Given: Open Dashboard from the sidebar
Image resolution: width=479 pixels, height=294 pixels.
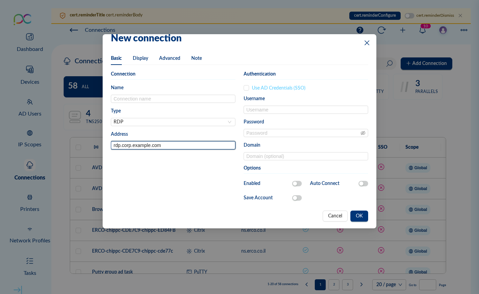Looking at the screenshot, I should click(30, 42).
